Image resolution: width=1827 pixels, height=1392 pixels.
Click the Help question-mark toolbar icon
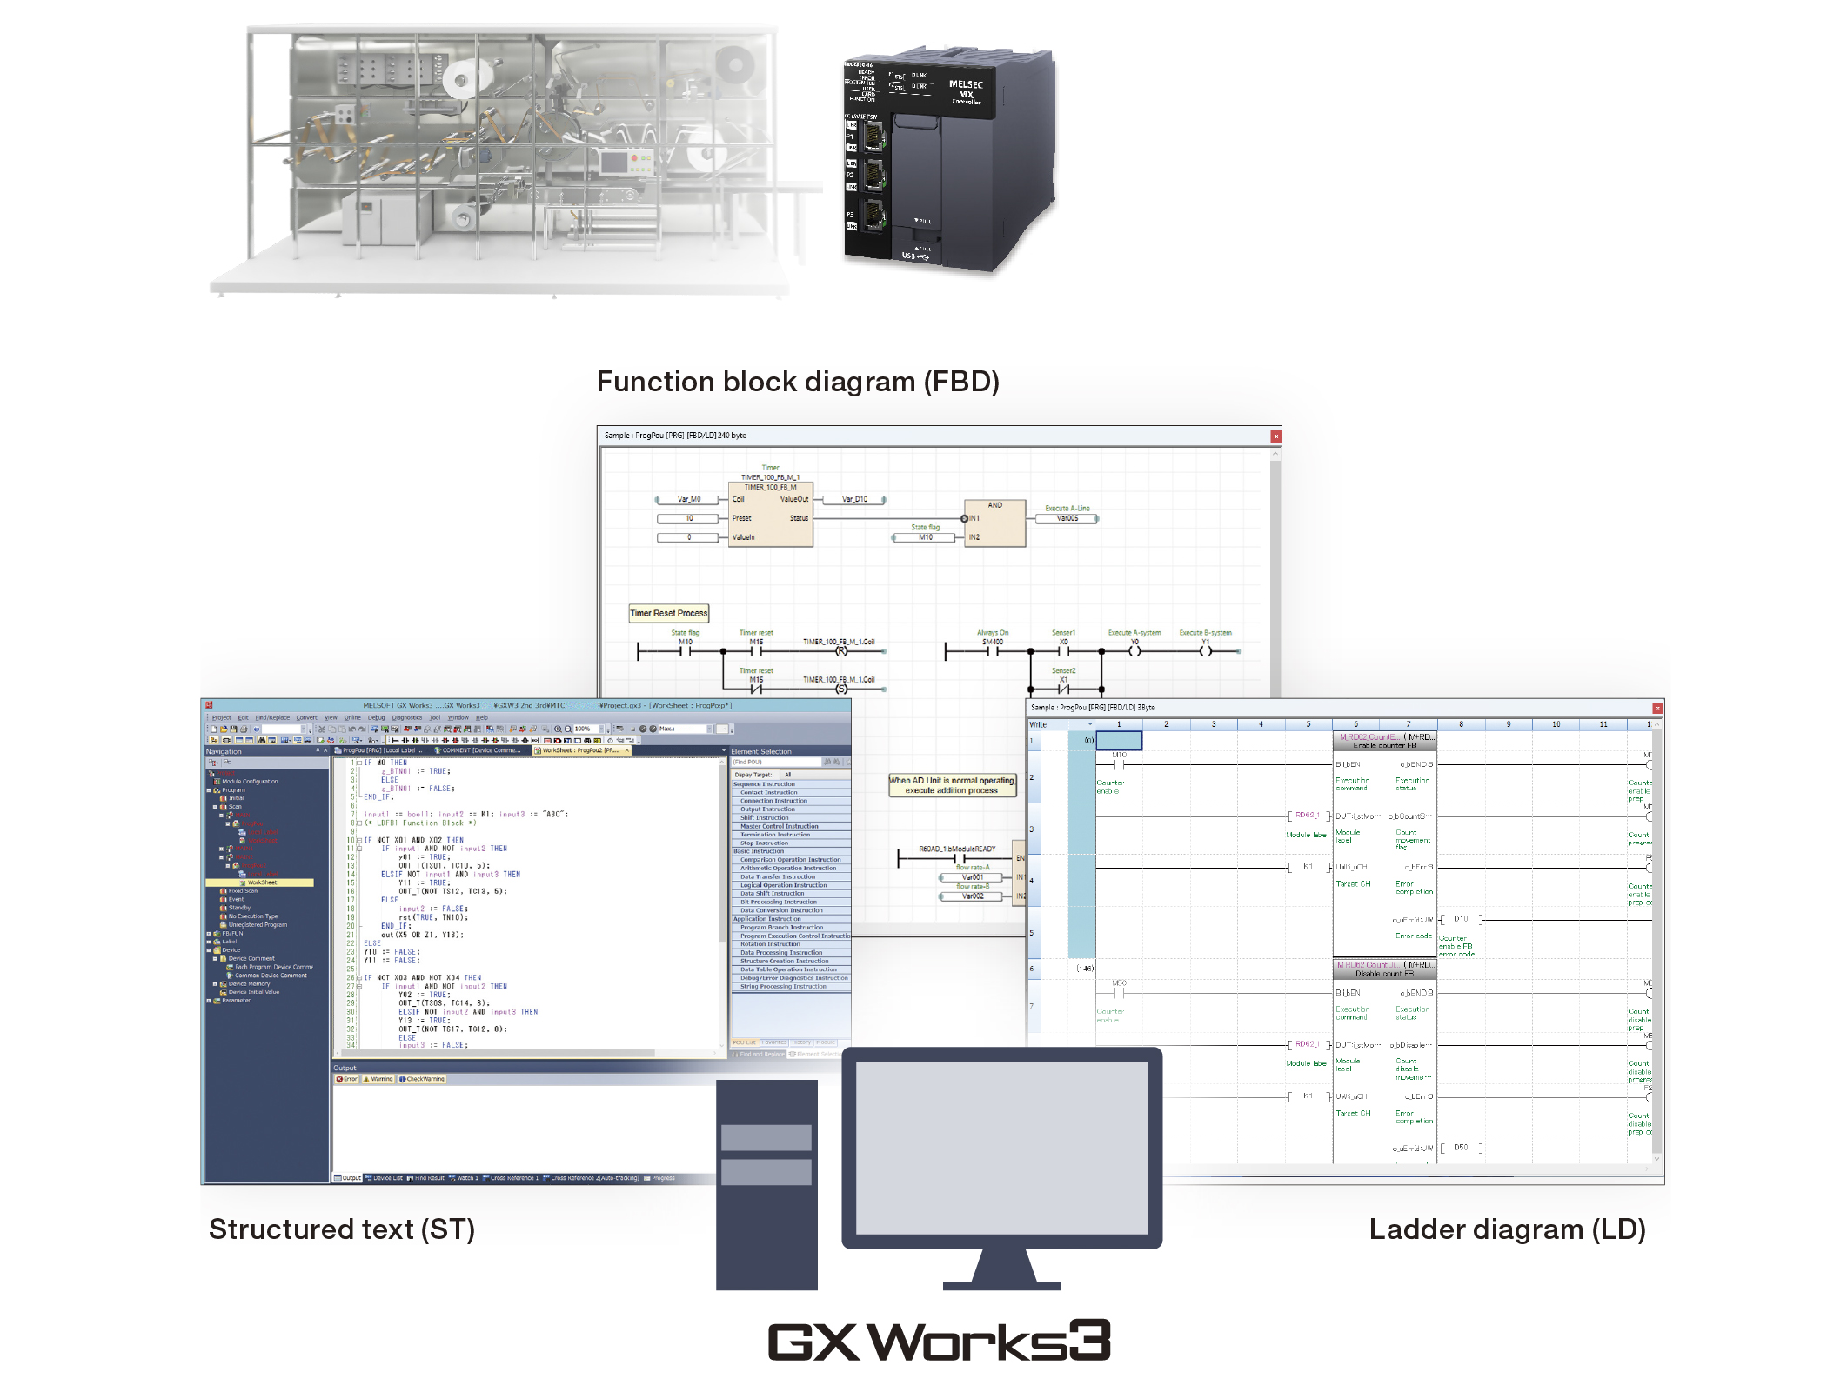coord(257,729)
